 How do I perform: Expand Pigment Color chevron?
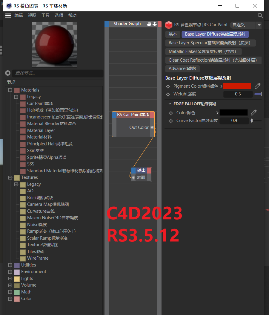[x=221, y=86]
